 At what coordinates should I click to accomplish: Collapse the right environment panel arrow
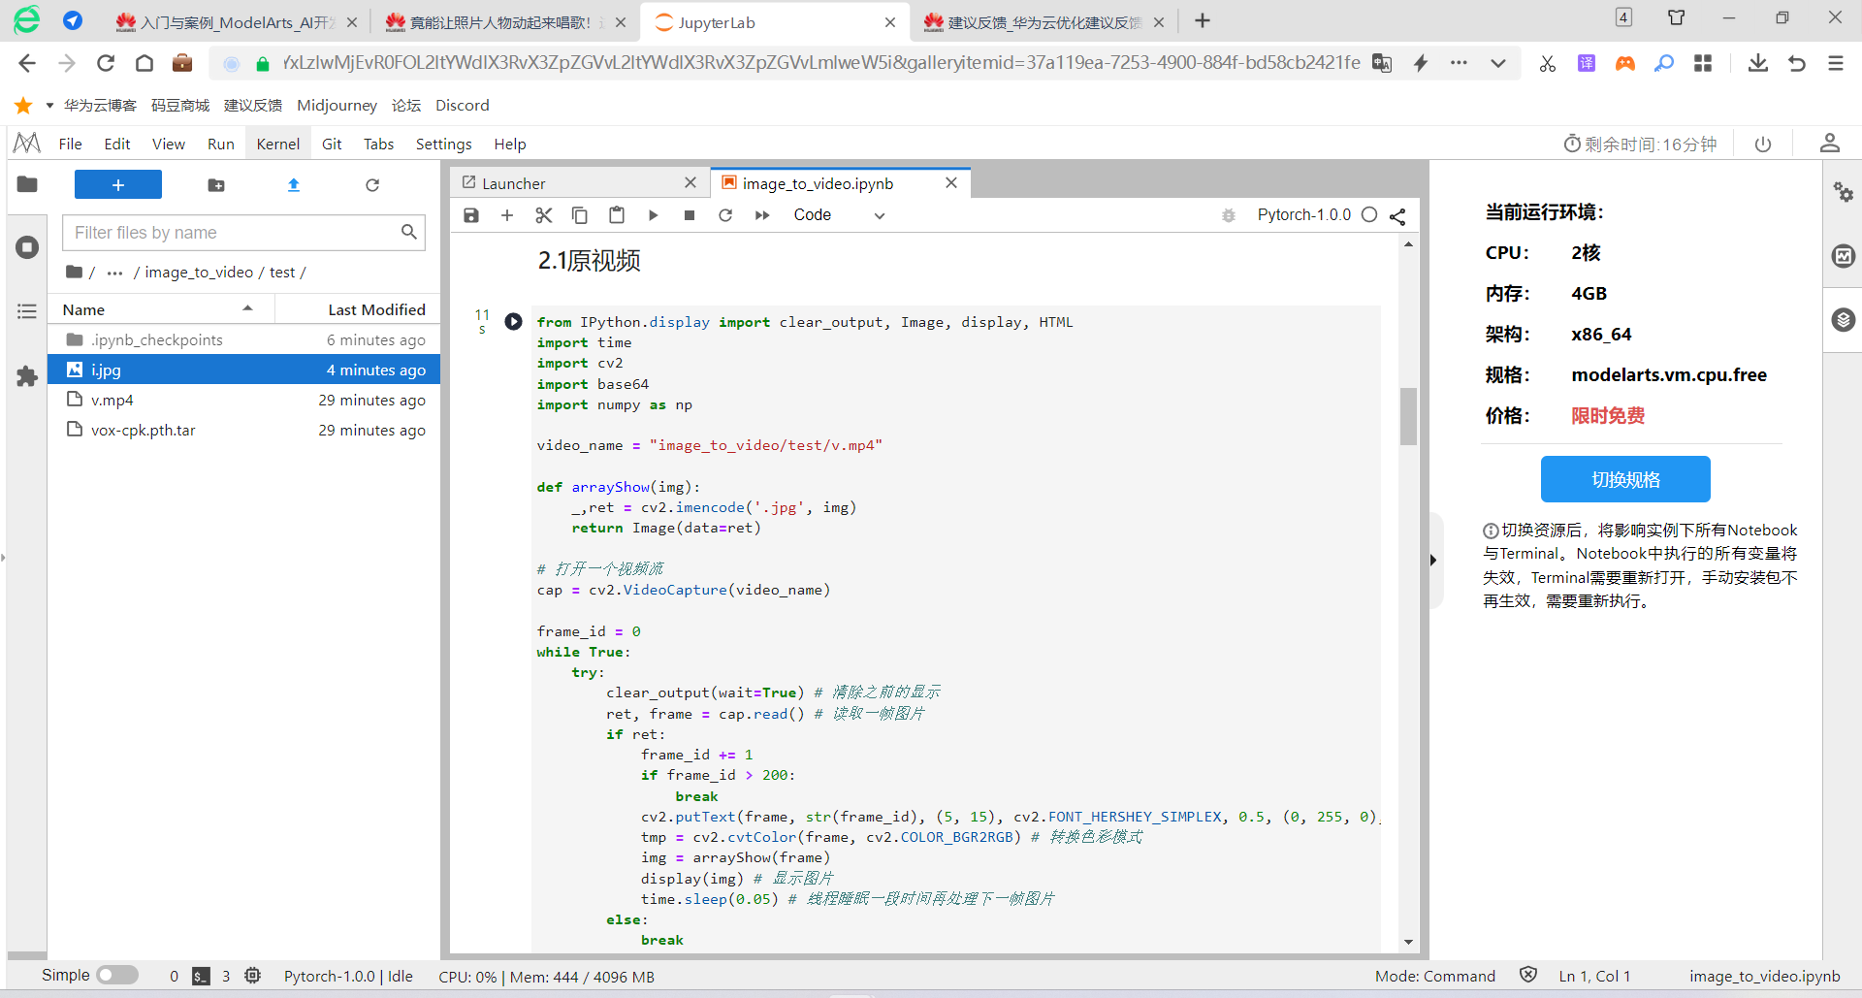[1433, 560]
